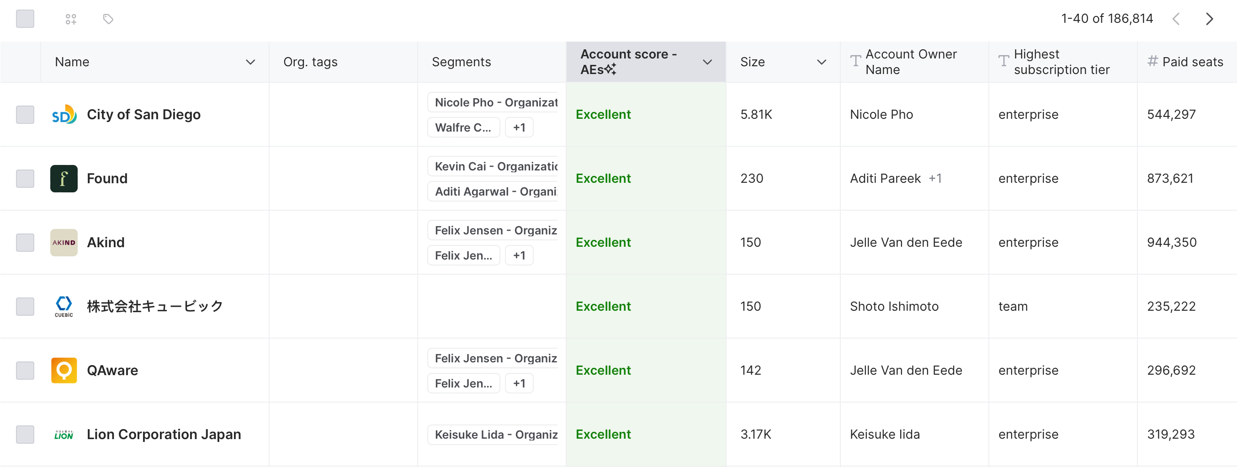Check the City of San Diego row
The image size is (1237, 467).
pos(25,115)
